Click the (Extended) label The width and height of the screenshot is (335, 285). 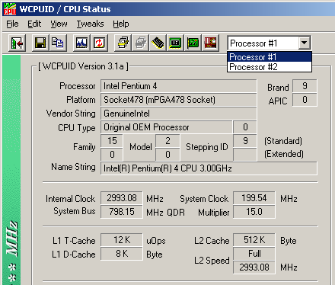click(284, 154)
